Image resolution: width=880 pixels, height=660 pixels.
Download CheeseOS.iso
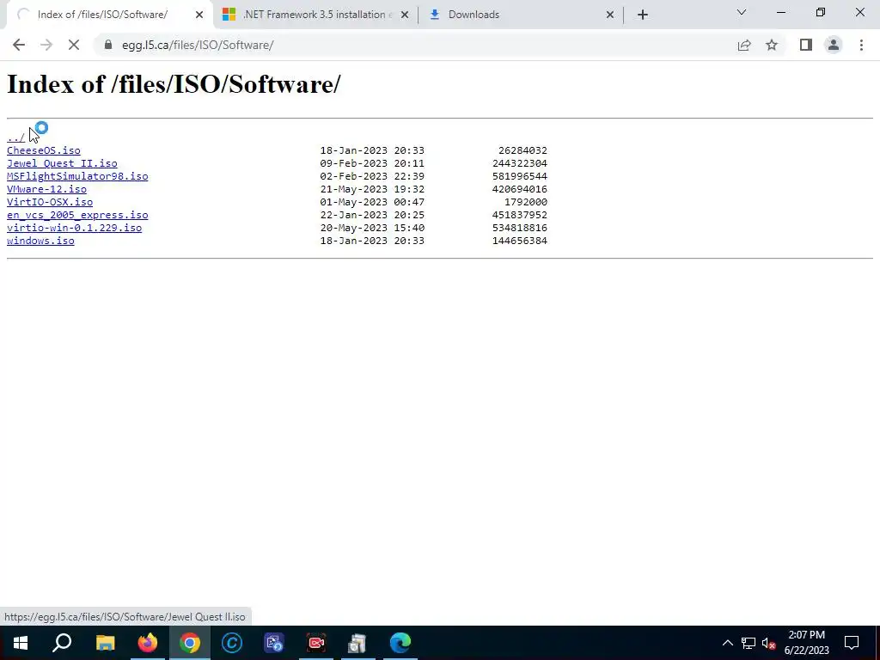coord(44,150)
